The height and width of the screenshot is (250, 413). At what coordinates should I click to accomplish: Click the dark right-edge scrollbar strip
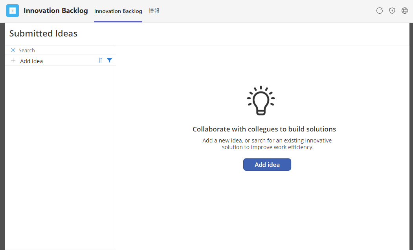(x=411, y=136)
